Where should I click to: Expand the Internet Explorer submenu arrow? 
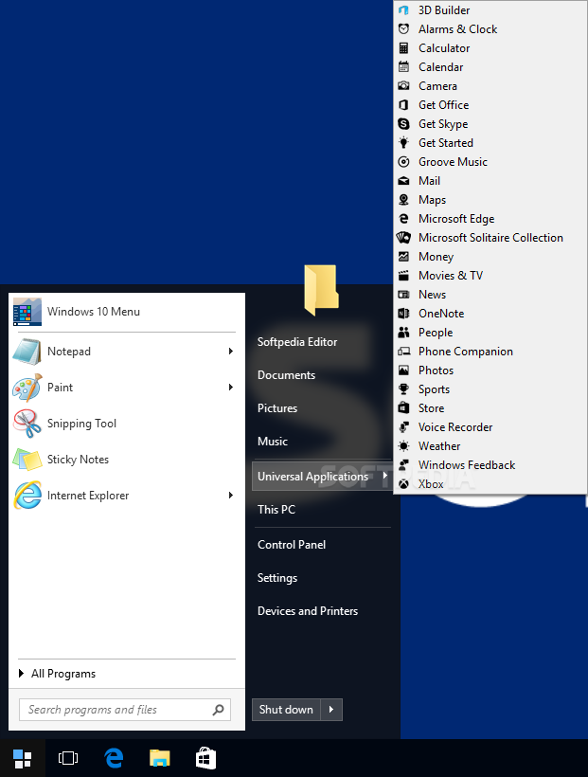coord(231,495)
